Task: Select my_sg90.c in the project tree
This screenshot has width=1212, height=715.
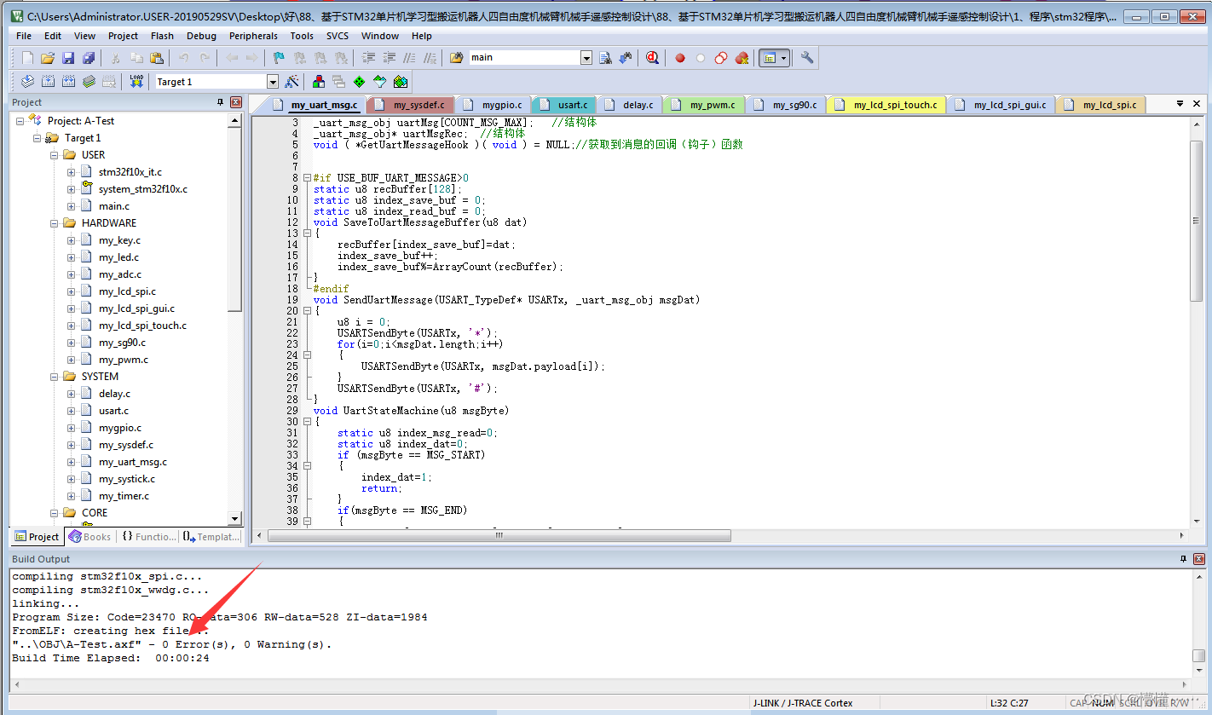Action: coord(122,343)
